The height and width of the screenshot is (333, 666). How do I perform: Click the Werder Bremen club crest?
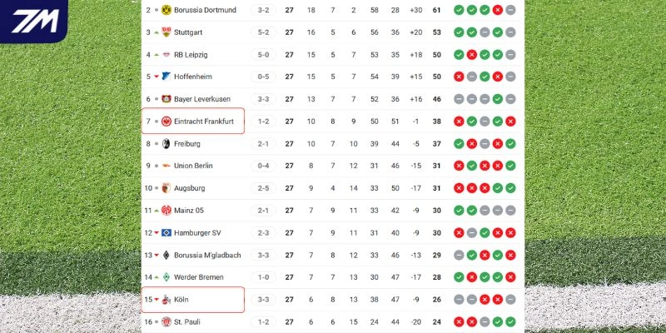click(166, 277)
